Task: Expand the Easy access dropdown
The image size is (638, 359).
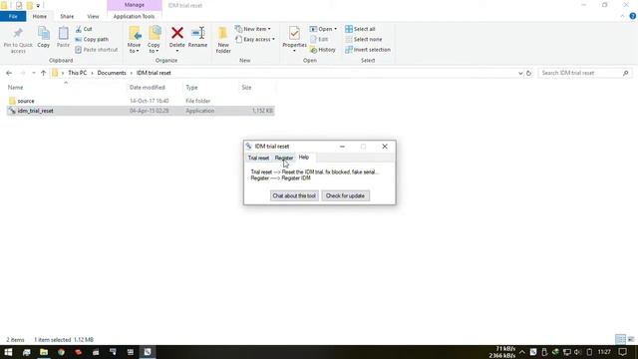Action: (x=255, y=40)
